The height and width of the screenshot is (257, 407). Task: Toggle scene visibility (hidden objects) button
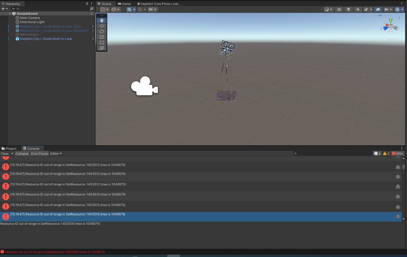point(378,9)
